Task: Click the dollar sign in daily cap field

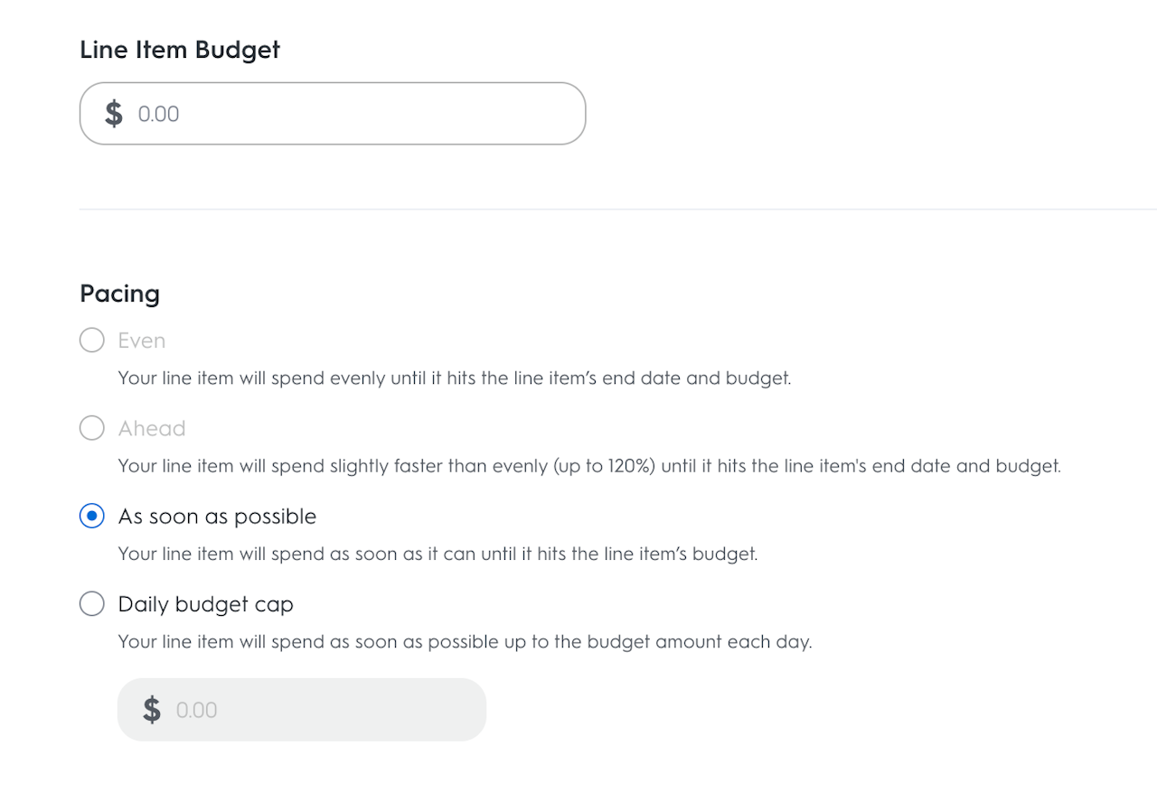Action: pyautogui.click(x=152, y=710)
